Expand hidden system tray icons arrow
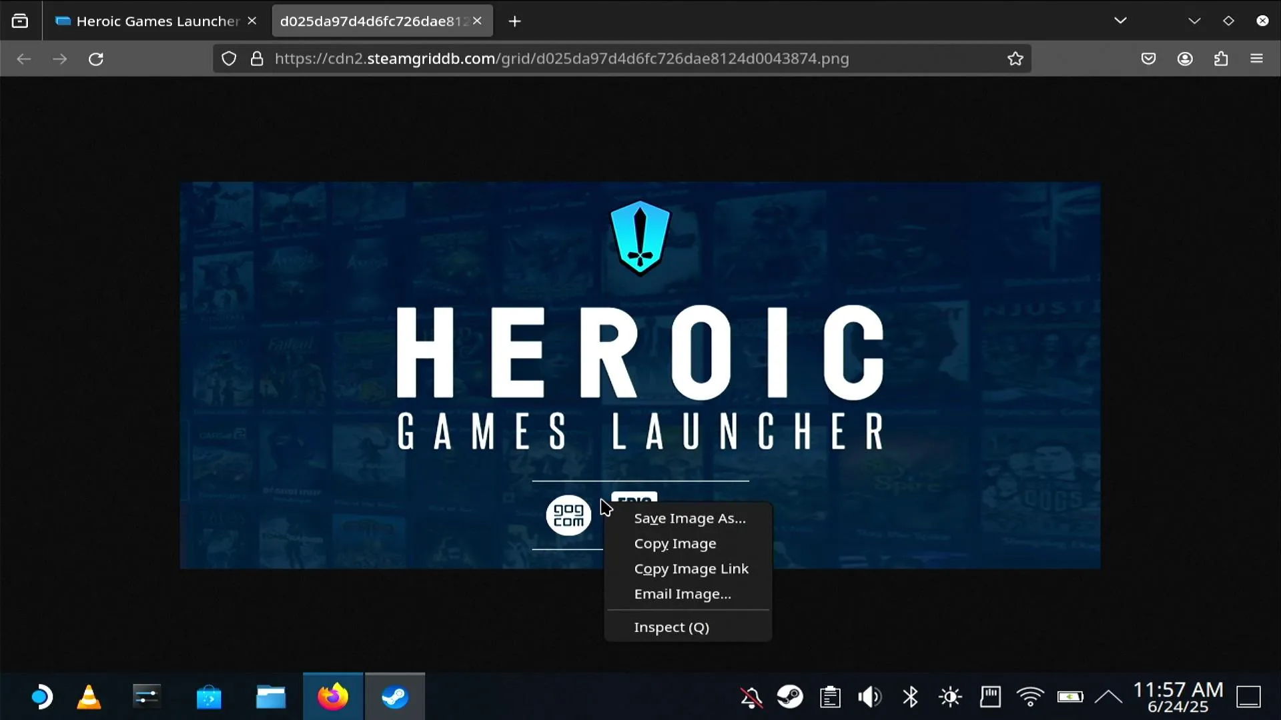Viewport: 1281px width, 720px height. point(1108,697)
